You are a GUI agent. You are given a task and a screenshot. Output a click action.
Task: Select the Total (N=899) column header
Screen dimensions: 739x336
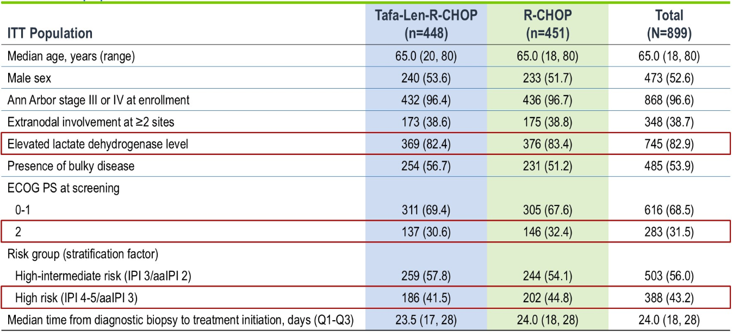click(669, 24)
